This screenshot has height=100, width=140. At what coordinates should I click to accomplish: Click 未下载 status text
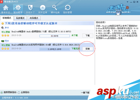click(75, 36)
